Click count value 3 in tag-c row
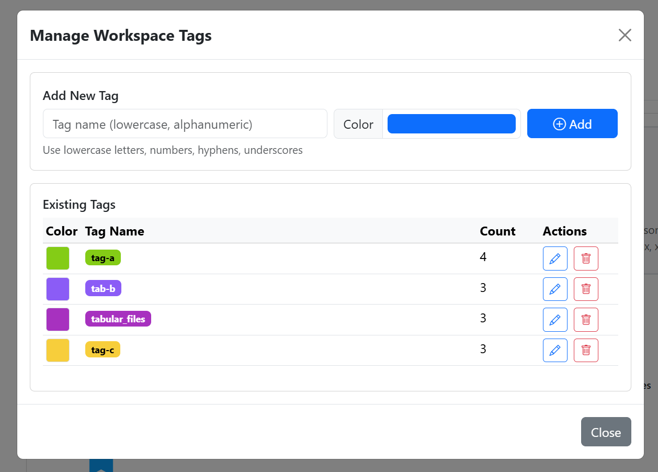This screenshot has width=658, height=472. (483, 349)
